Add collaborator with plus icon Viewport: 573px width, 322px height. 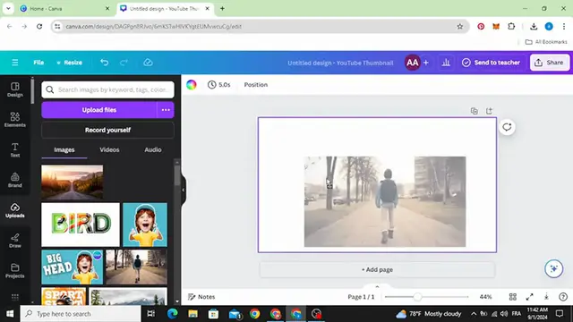[426, 63]
